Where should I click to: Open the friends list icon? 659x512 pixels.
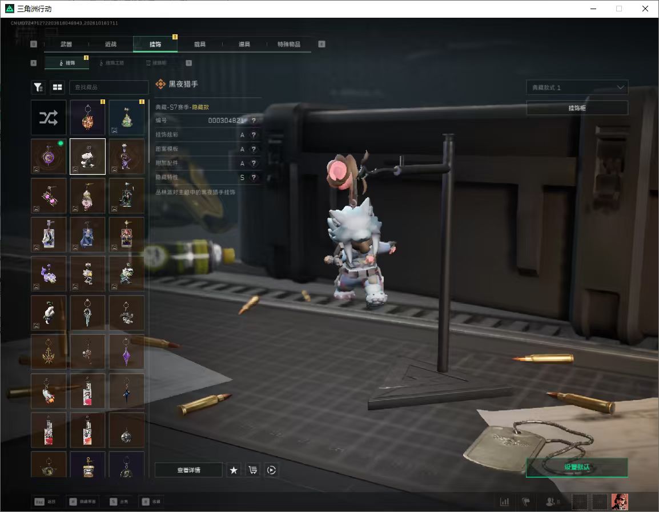coord(550,501)
